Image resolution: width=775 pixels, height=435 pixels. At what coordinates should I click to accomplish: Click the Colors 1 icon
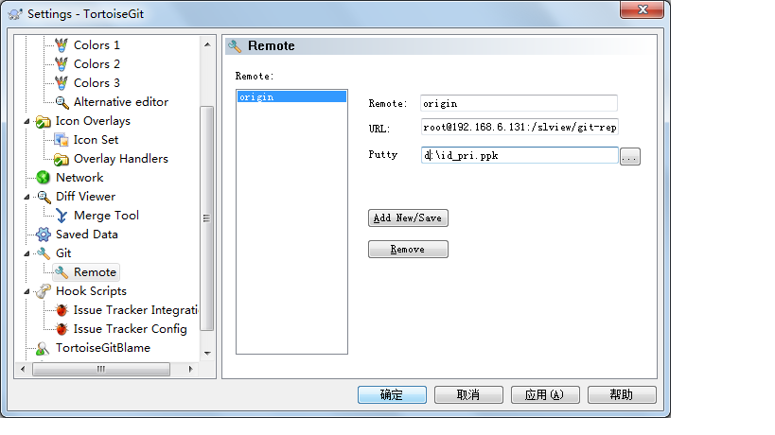pos(62,45)
